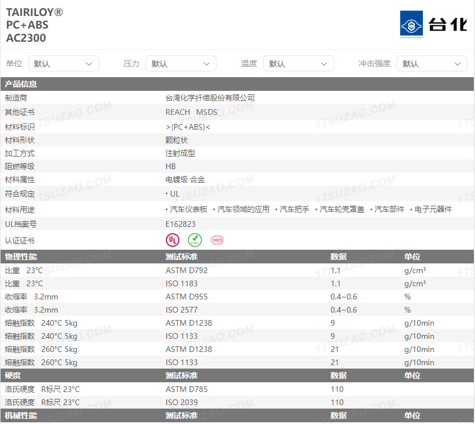Click the 电镀级 合金 material property value
Viewport: 475px width, 424px height.
(x=185, y=179)
